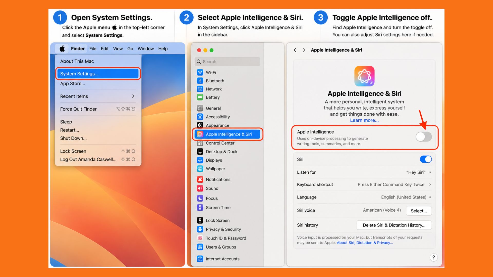493x277 pixels.
Task: Click the Privacy & Security hand icon
Action: coord(200,229)
